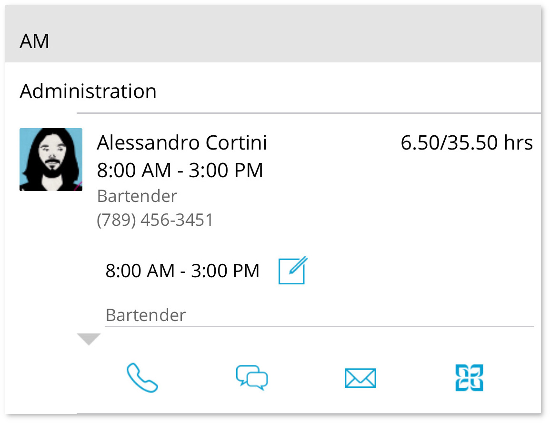Tap the 3:00 PM end time in expanded row
The image size is (550, 423).
[225, 271]
